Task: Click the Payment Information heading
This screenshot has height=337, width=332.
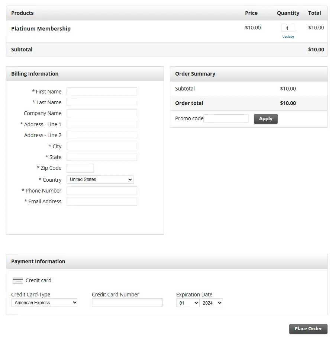Action: tap(38, 261)
